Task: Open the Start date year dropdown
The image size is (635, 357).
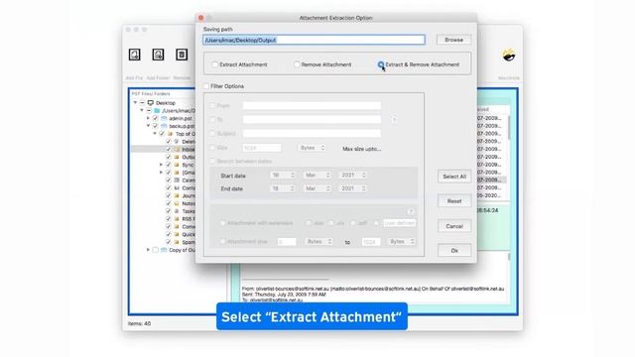Action: pos(353,176)
